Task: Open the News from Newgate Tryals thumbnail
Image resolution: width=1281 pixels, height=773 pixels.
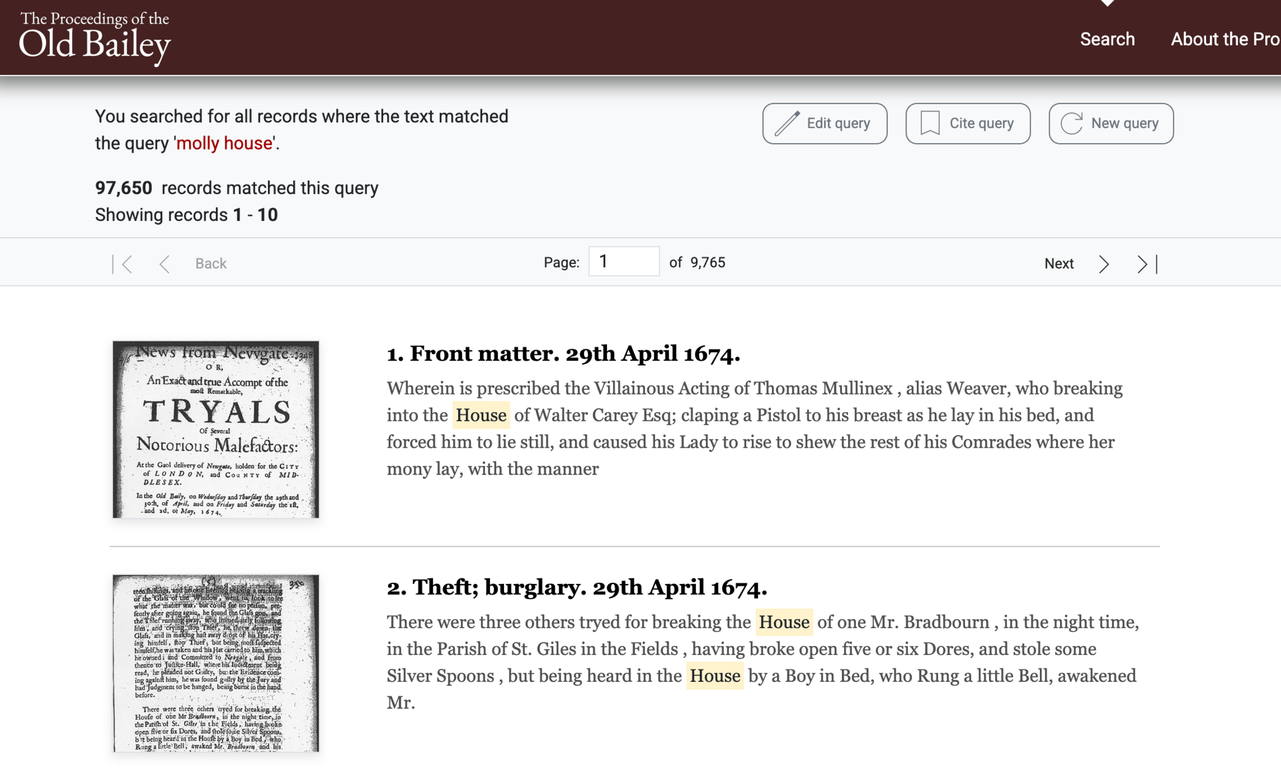Action: click(215, 429)
